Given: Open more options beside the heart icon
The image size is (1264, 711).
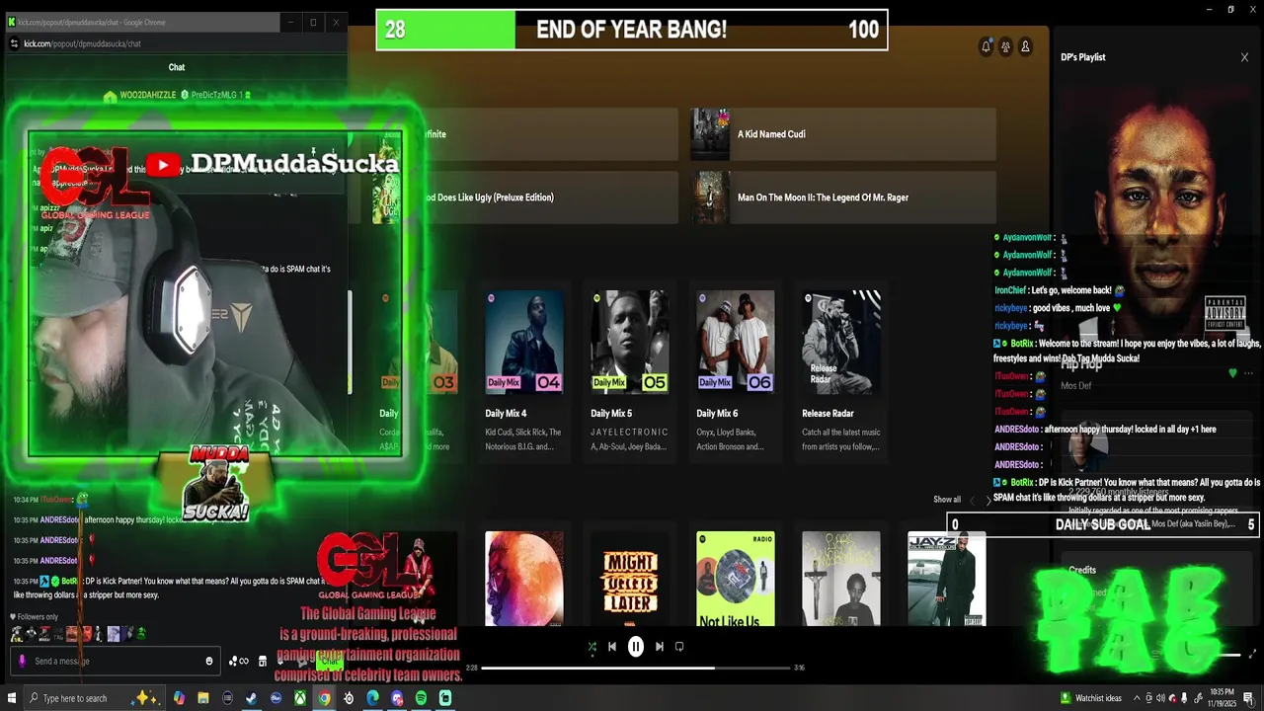Looking at the screenshot, I should [x=1249, y=373].
